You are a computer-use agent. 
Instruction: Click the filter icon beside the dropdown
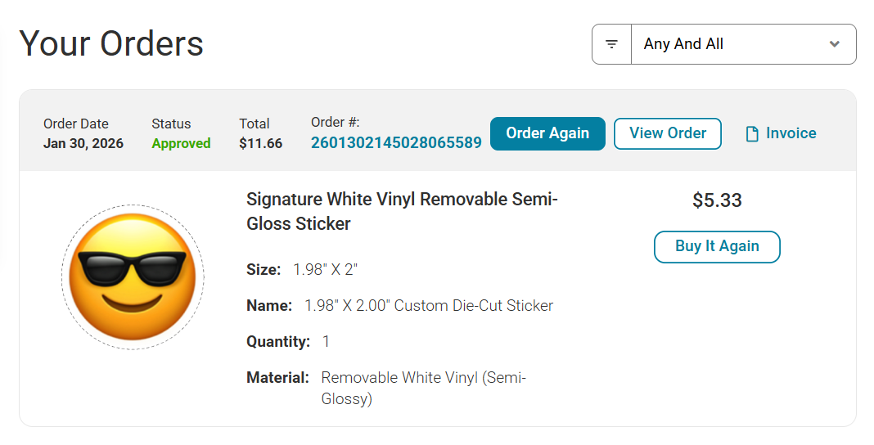[611, 44]
